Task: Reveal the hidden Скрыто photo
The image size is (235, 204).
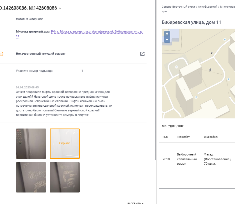Action: (x=65, y=143)
